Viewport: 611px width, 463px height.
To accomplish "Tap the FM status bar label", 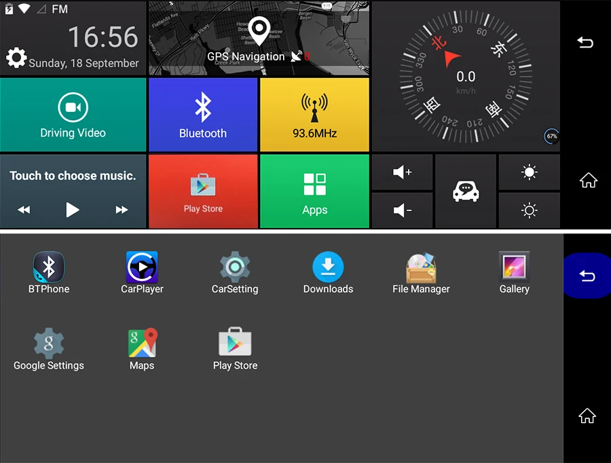I will click(x=60, y=9).
